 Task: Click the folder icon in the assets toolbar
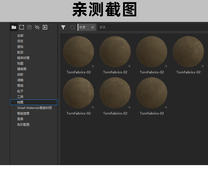(x=14, y=27)
